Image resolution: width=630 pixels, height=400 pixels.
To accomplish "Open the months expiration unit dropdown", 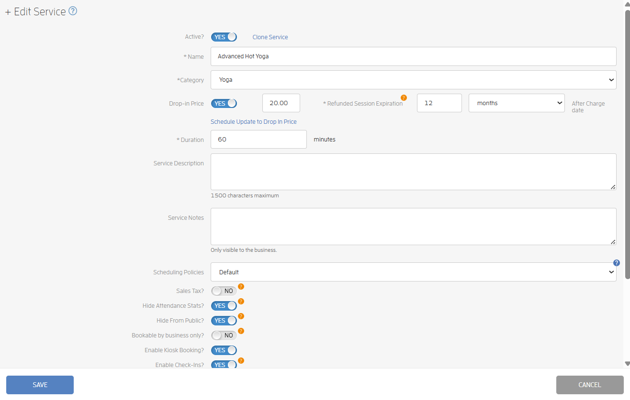I will click(517, 103).
